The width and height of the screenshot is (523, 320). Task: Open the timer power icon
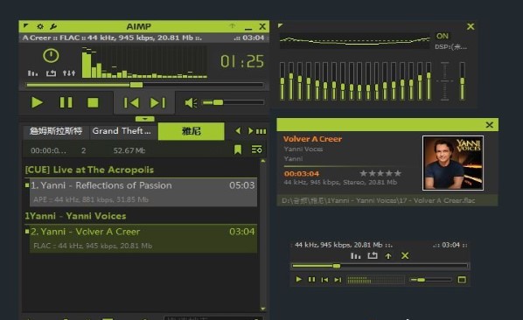(x=51, y=56)
